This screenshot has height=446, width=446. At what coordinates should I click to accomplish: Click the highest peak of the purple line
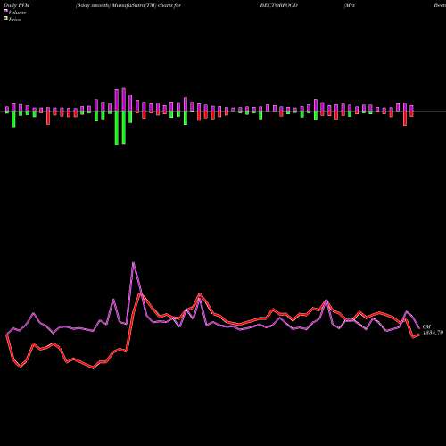coord(133,262)
